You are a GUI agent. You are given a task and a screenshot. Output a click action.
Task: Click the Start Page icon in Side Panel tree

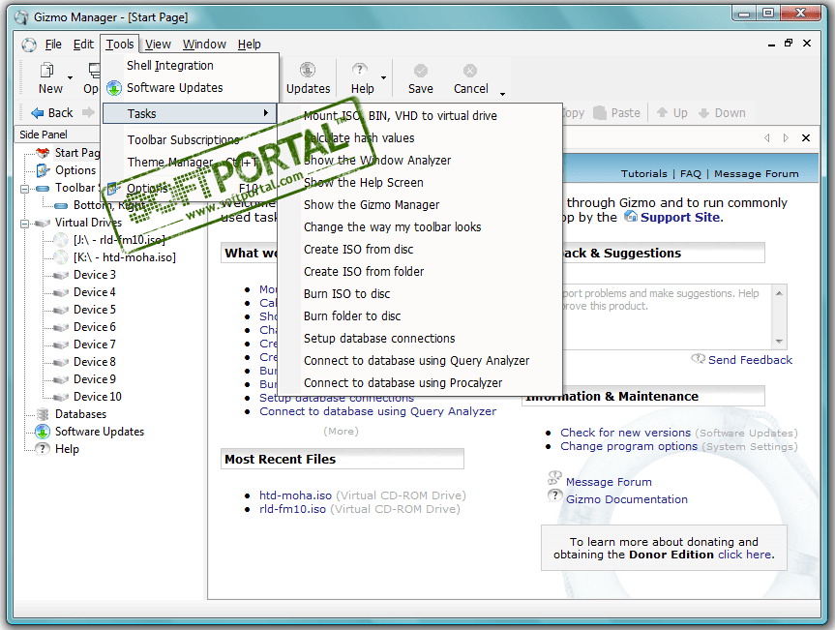point(43,153)
